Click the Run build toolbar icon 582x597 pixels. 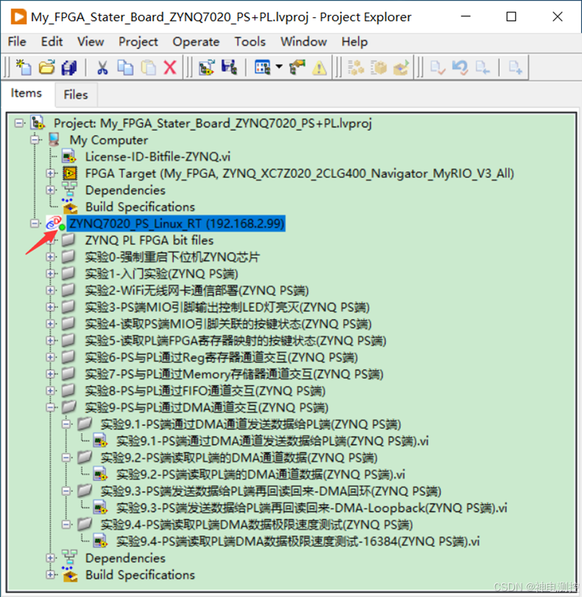(401, 67)
